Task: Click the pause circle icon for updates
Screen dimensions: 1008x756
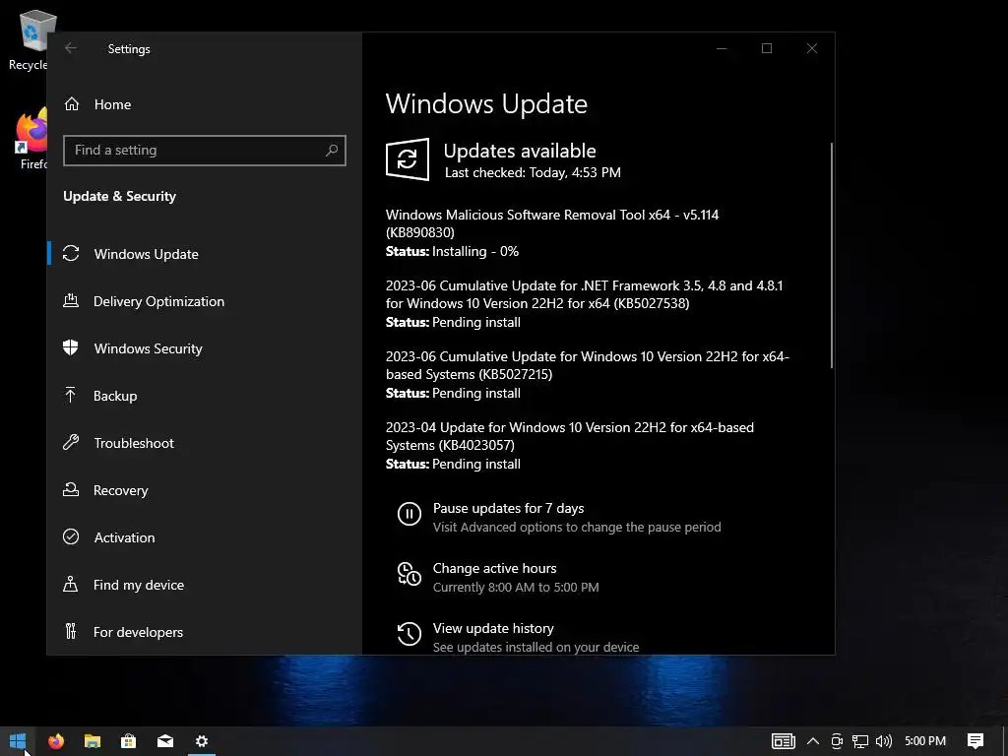Action: 409,514
